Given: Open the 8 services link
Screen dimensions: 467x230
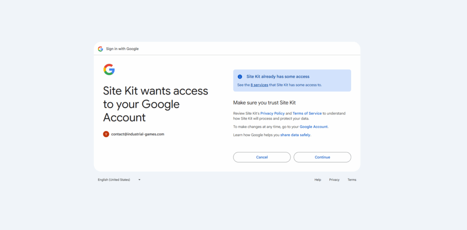Looking at the screenshot, I should click(259, 85).
